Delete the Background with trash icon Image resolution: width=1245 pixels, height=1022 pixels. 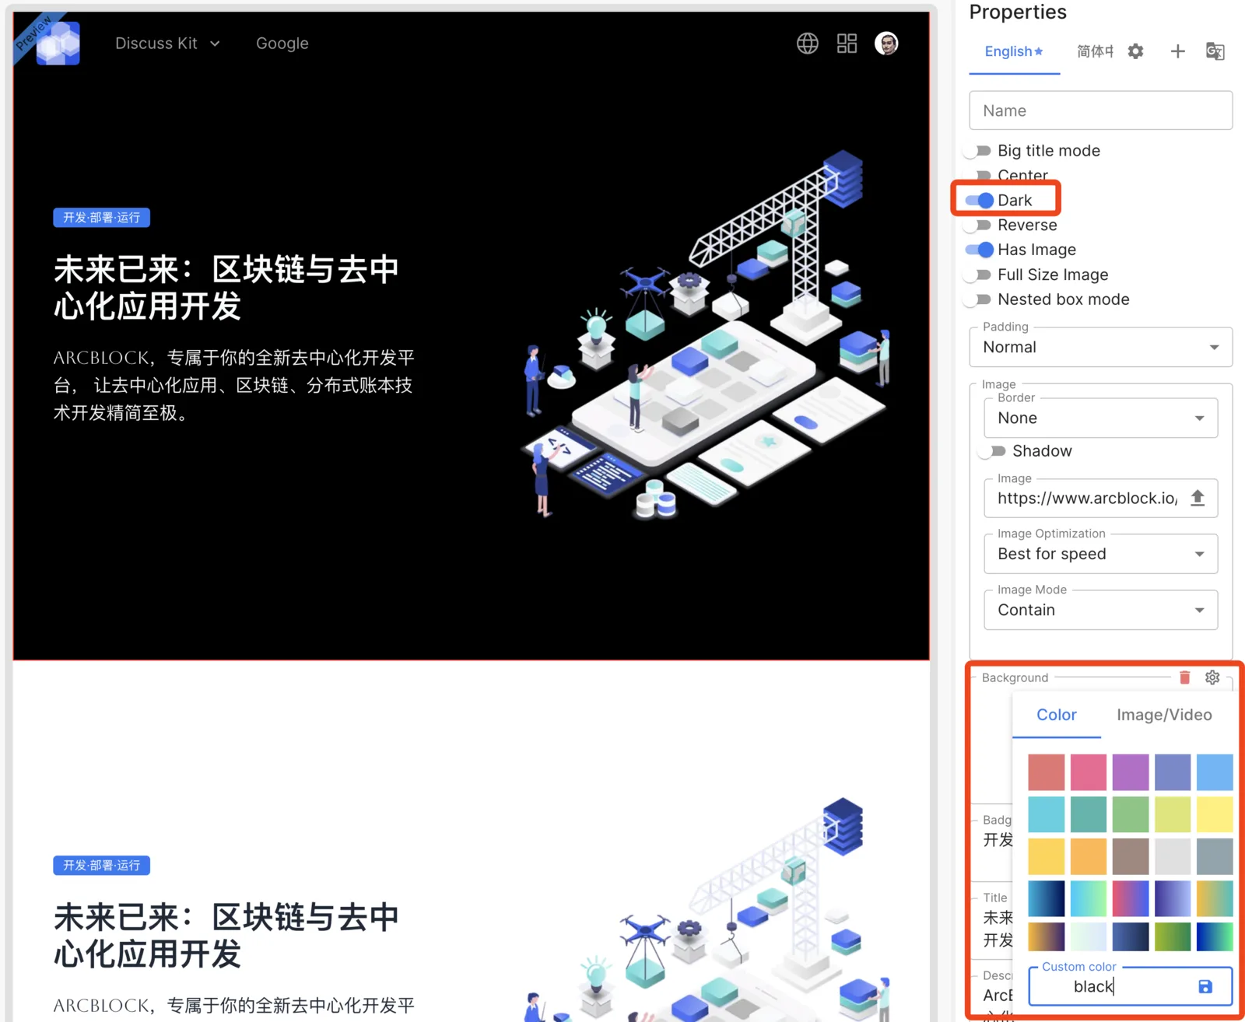[1184, 677]
